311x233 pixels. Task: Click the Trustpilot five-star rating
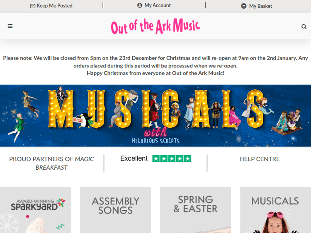tap(172, 159)
